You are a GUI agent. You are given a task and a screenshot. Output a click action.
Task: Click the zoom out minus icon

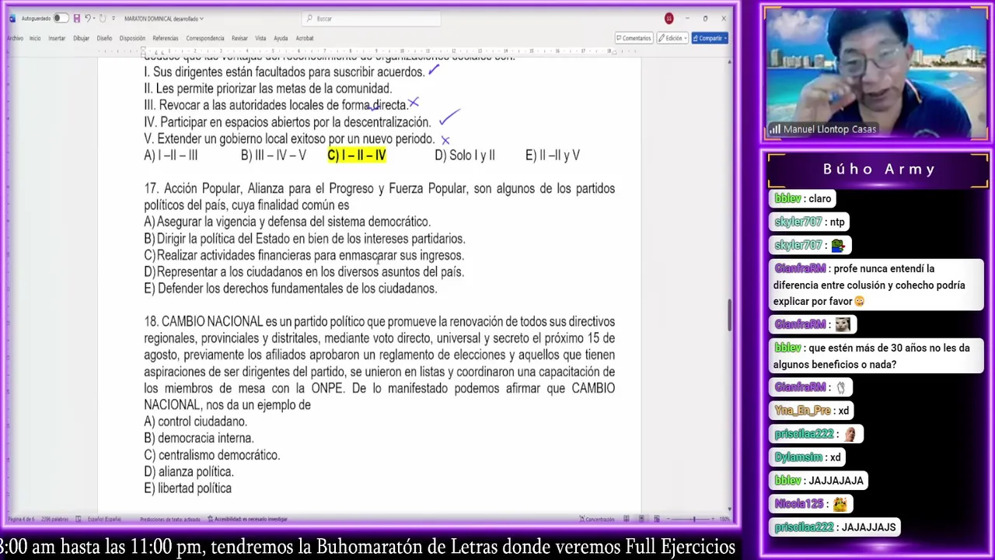668,519
